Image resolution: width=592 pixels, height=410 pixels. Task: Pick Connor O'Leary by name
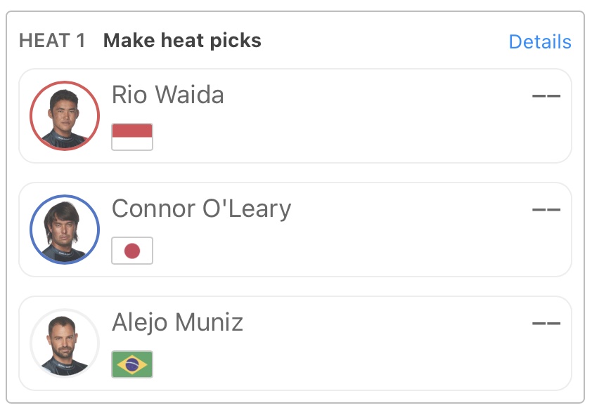[x=201, y=209]
